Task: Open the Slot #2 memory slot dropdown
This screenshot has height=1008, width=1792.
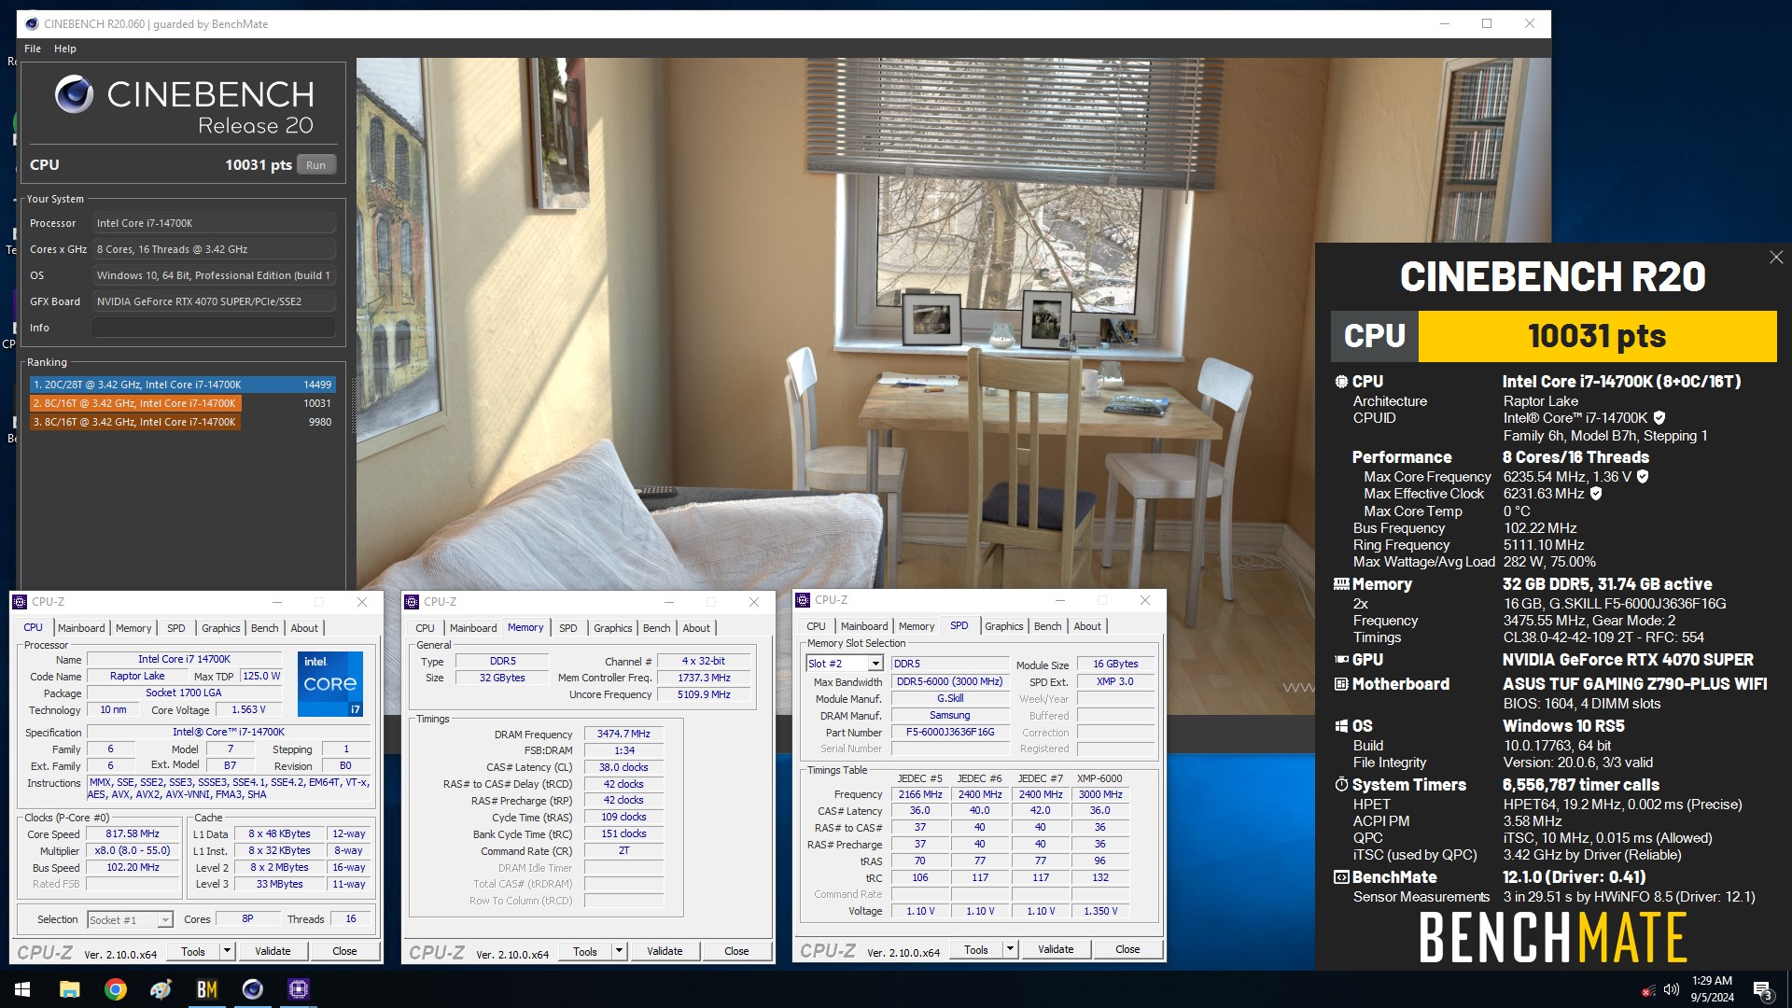Action: coord(845,664)
